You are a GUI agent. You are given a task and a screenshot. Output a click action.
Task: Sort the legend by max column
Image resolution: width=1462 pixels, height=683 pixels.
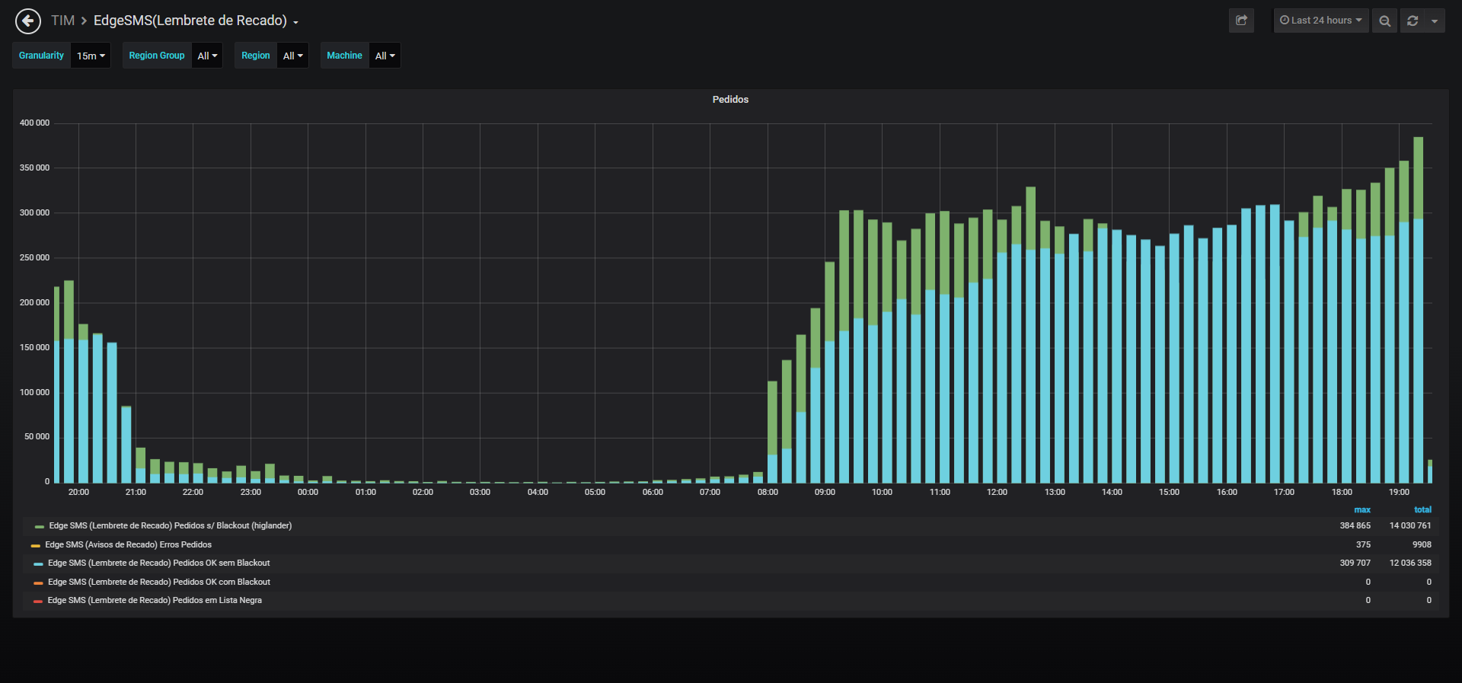pyautogui.click(x=1362, y=509)
